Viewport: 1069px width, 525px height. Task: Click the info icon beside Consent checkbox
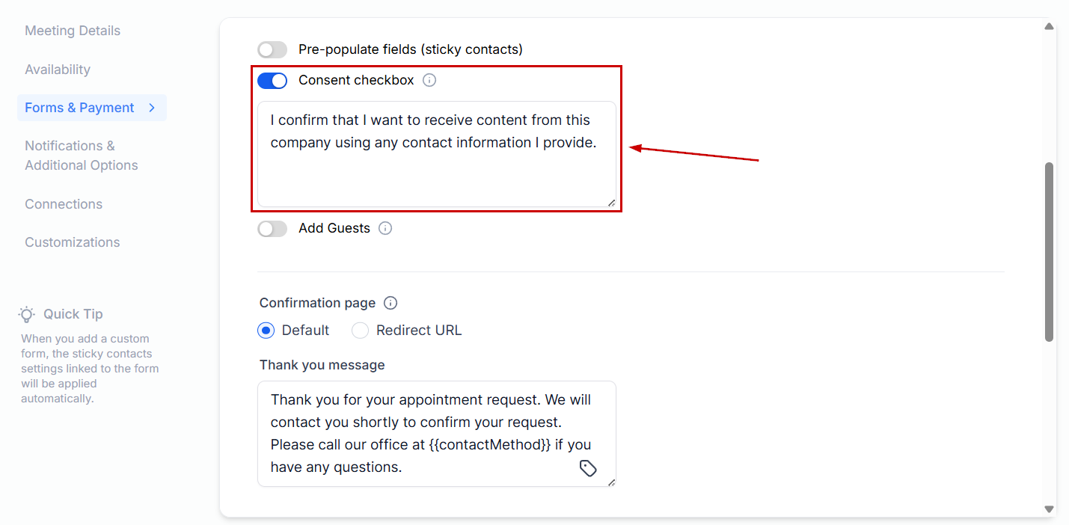429,80
